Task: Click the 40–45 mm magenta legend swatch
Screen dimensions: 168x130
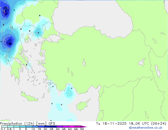Action: (72, 127)
